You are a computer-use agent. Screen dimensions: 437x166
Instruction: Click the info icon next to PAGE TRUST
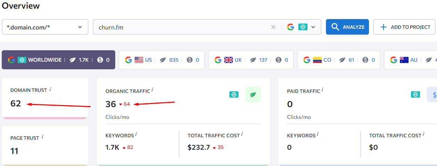point(43,137)
